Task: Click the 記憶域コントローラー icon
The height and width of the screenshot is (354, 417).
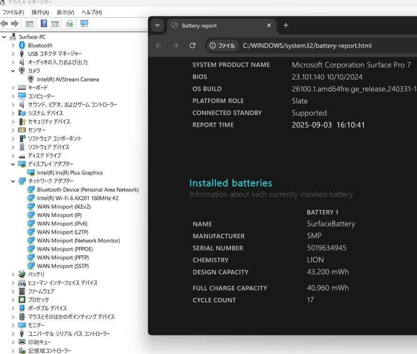Action: tap(22, 351)
